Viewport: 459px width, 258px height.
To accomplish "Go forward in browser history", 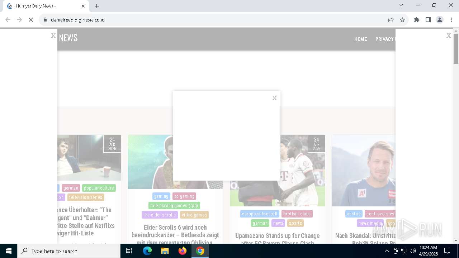I will [x=19, y=20].
